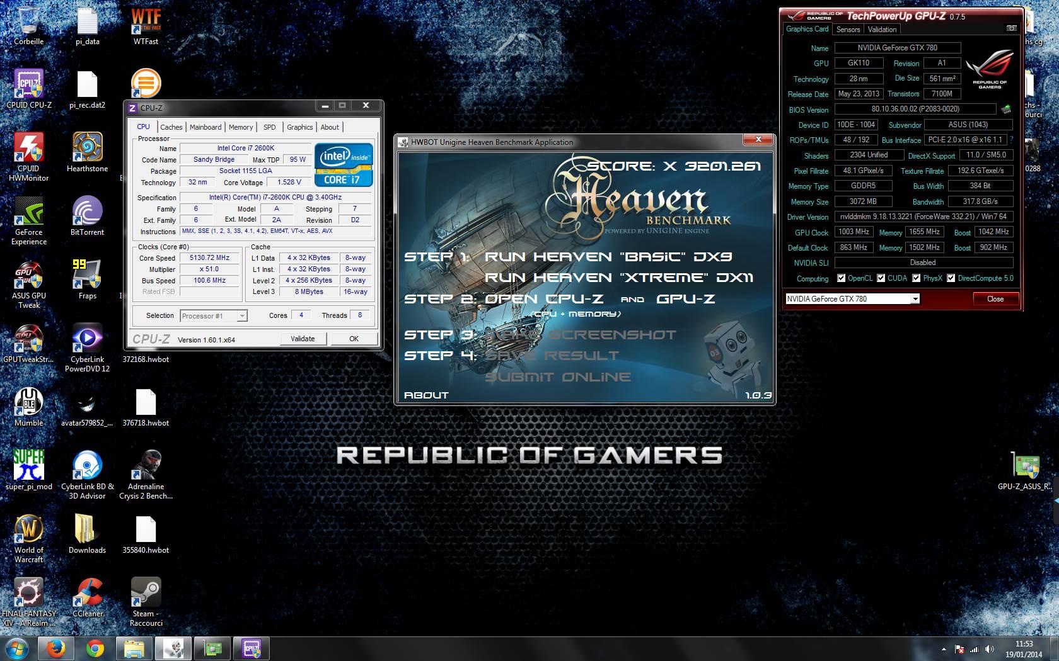Viewport: 1059px width, 661px height.
Task: Open the Steam Raccourci shortcut
Action: pyautogui.click(x=146, y=602)
